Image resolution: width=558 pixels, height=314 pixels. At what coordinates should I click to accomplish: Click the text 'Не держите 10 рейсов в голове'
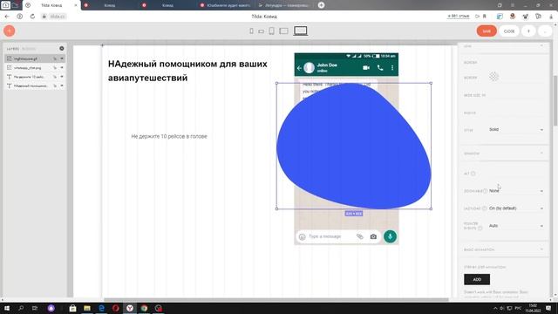pyautogui.click(x=169, y=136)
